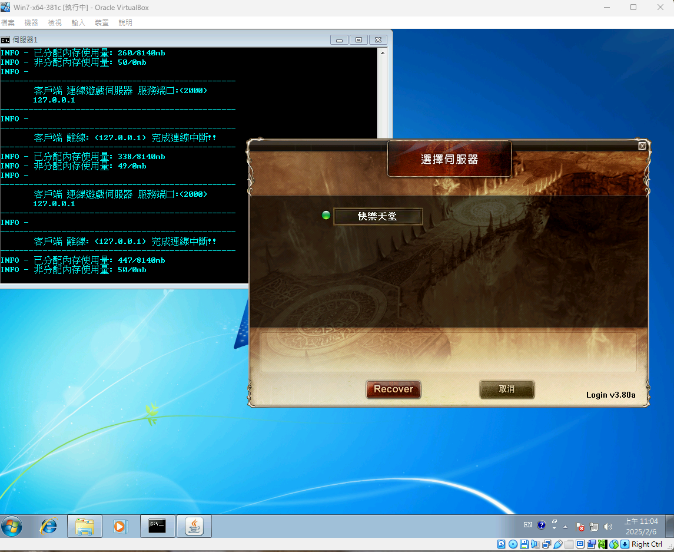The height and width of the screenshot is (552, 674).
Task: Click the EN language indicator
Action: [528, 525]
